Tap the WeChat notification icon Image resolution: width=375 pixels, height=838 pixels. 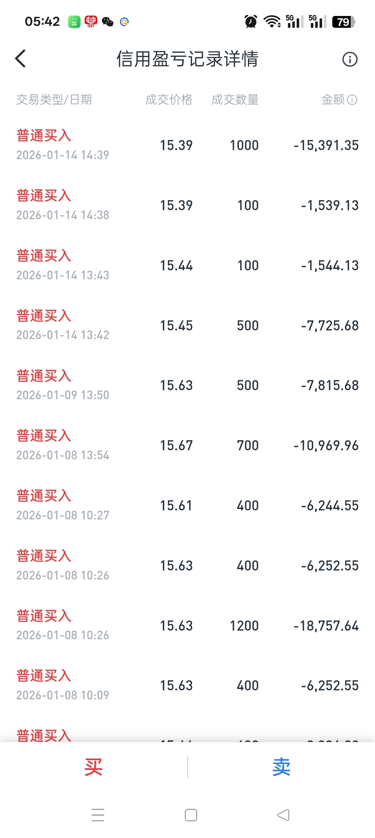pos(108,22)
